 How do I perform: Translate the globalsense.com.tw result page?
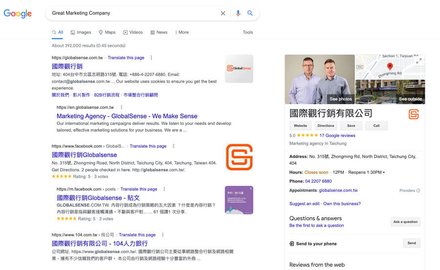pyautogui.click(x=126, y=58)
